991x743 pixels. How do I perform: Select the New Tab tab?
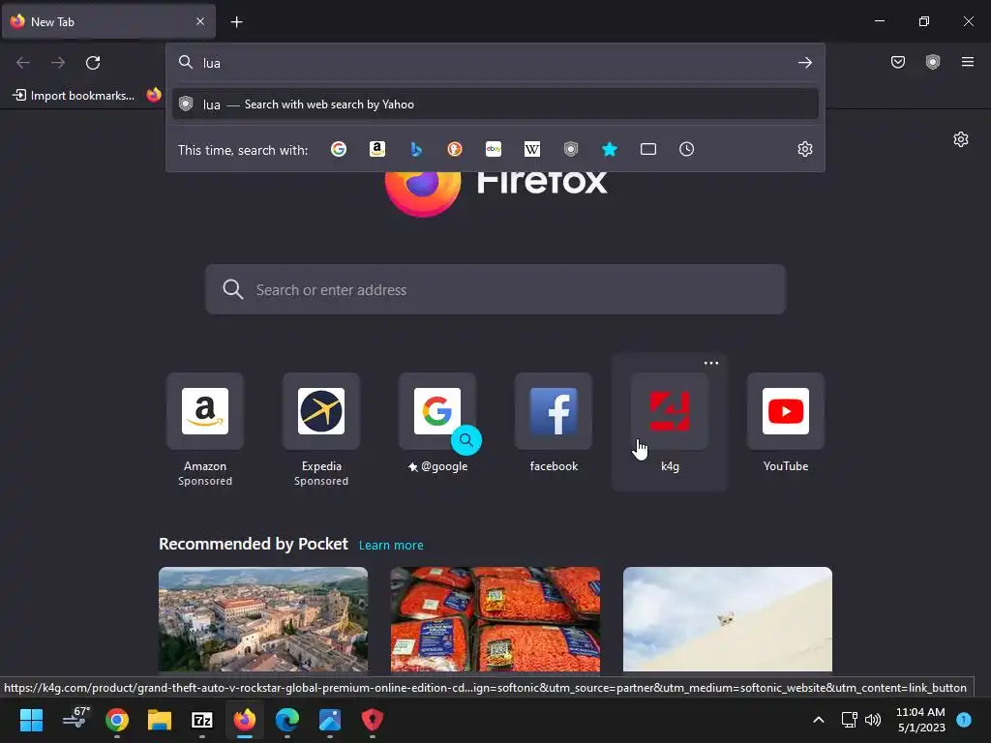[x=108, y=21]
